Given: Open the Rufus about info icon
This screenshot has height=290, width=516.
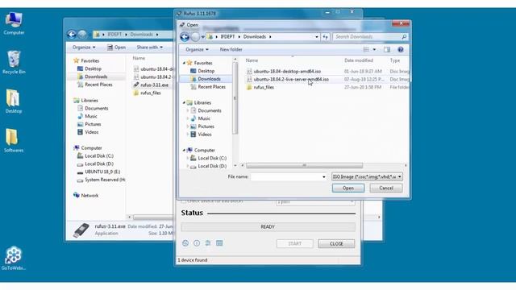Looking at the screenshot, I should coord(197,243).
